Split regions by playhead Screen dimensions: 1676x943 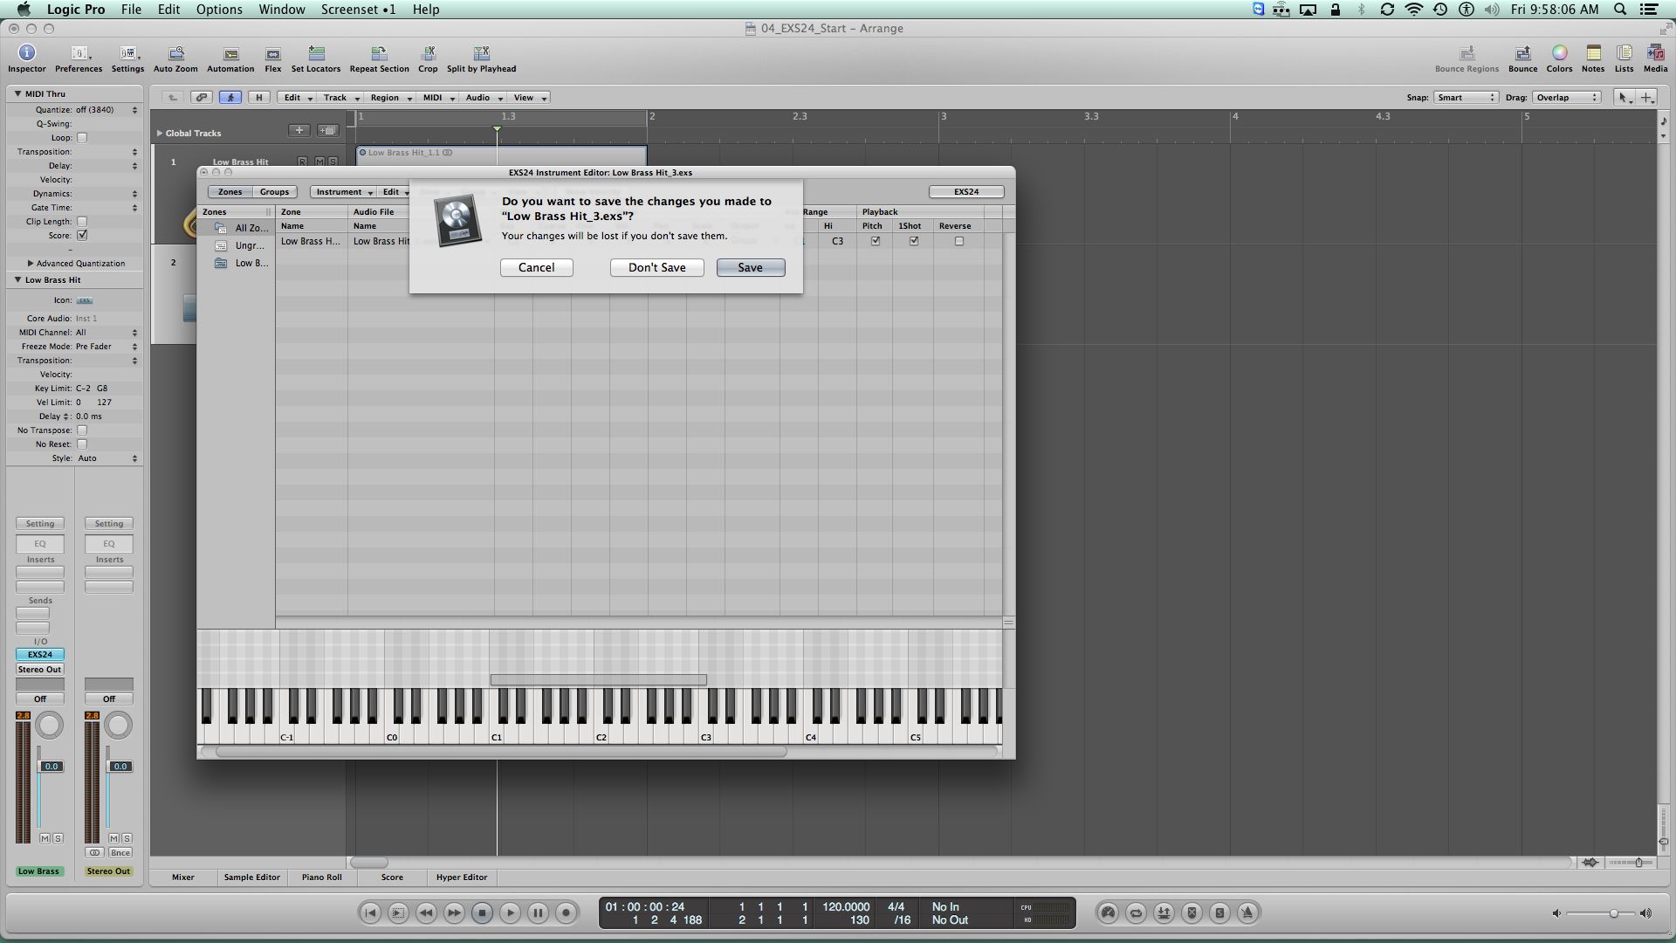coord(481,59)
